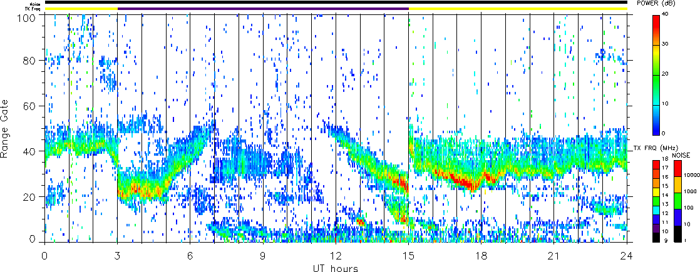Pick the red top swatch of the TX FRQ legend
This screenshot has width=700, height=272.
pyautogui.click(x=656, y=163)
